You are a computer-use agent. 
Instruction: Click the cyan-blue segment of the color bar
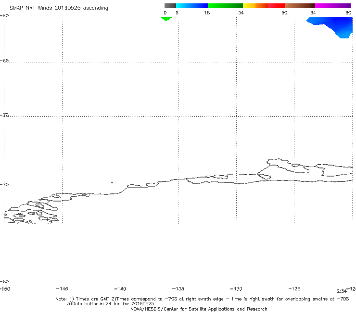[192, 6]
